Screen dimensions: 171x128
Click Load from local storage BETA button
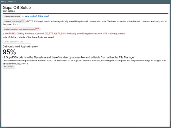pos(14,21)
